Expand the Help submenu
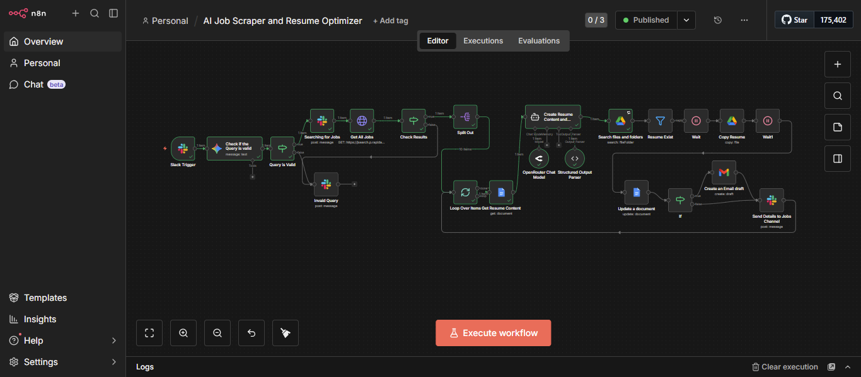 pos(114,340)
